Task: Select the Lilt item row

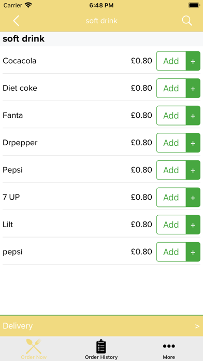Action: (102, 225)
